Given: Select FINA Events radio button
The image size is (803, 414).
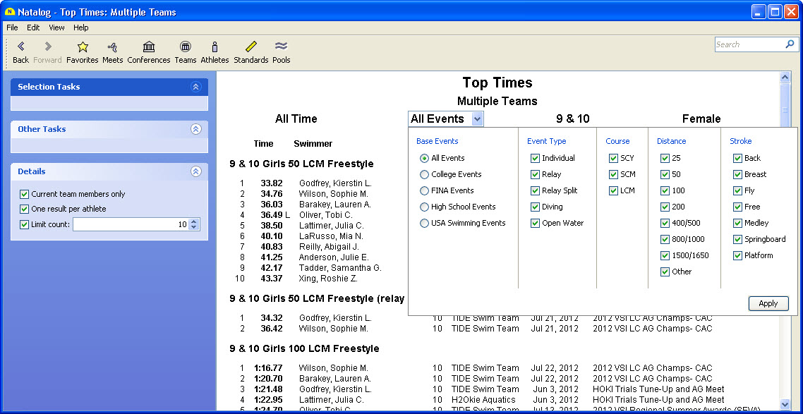Looking at the screenshot, I should pyautogui.click(x=425, y=190).
